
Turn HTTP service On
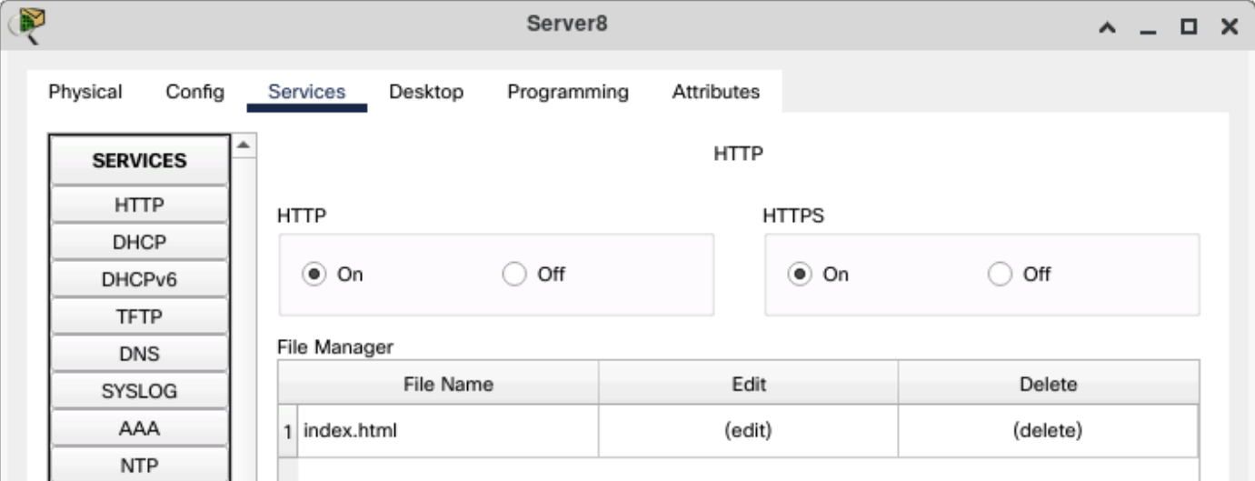(314, 274)
